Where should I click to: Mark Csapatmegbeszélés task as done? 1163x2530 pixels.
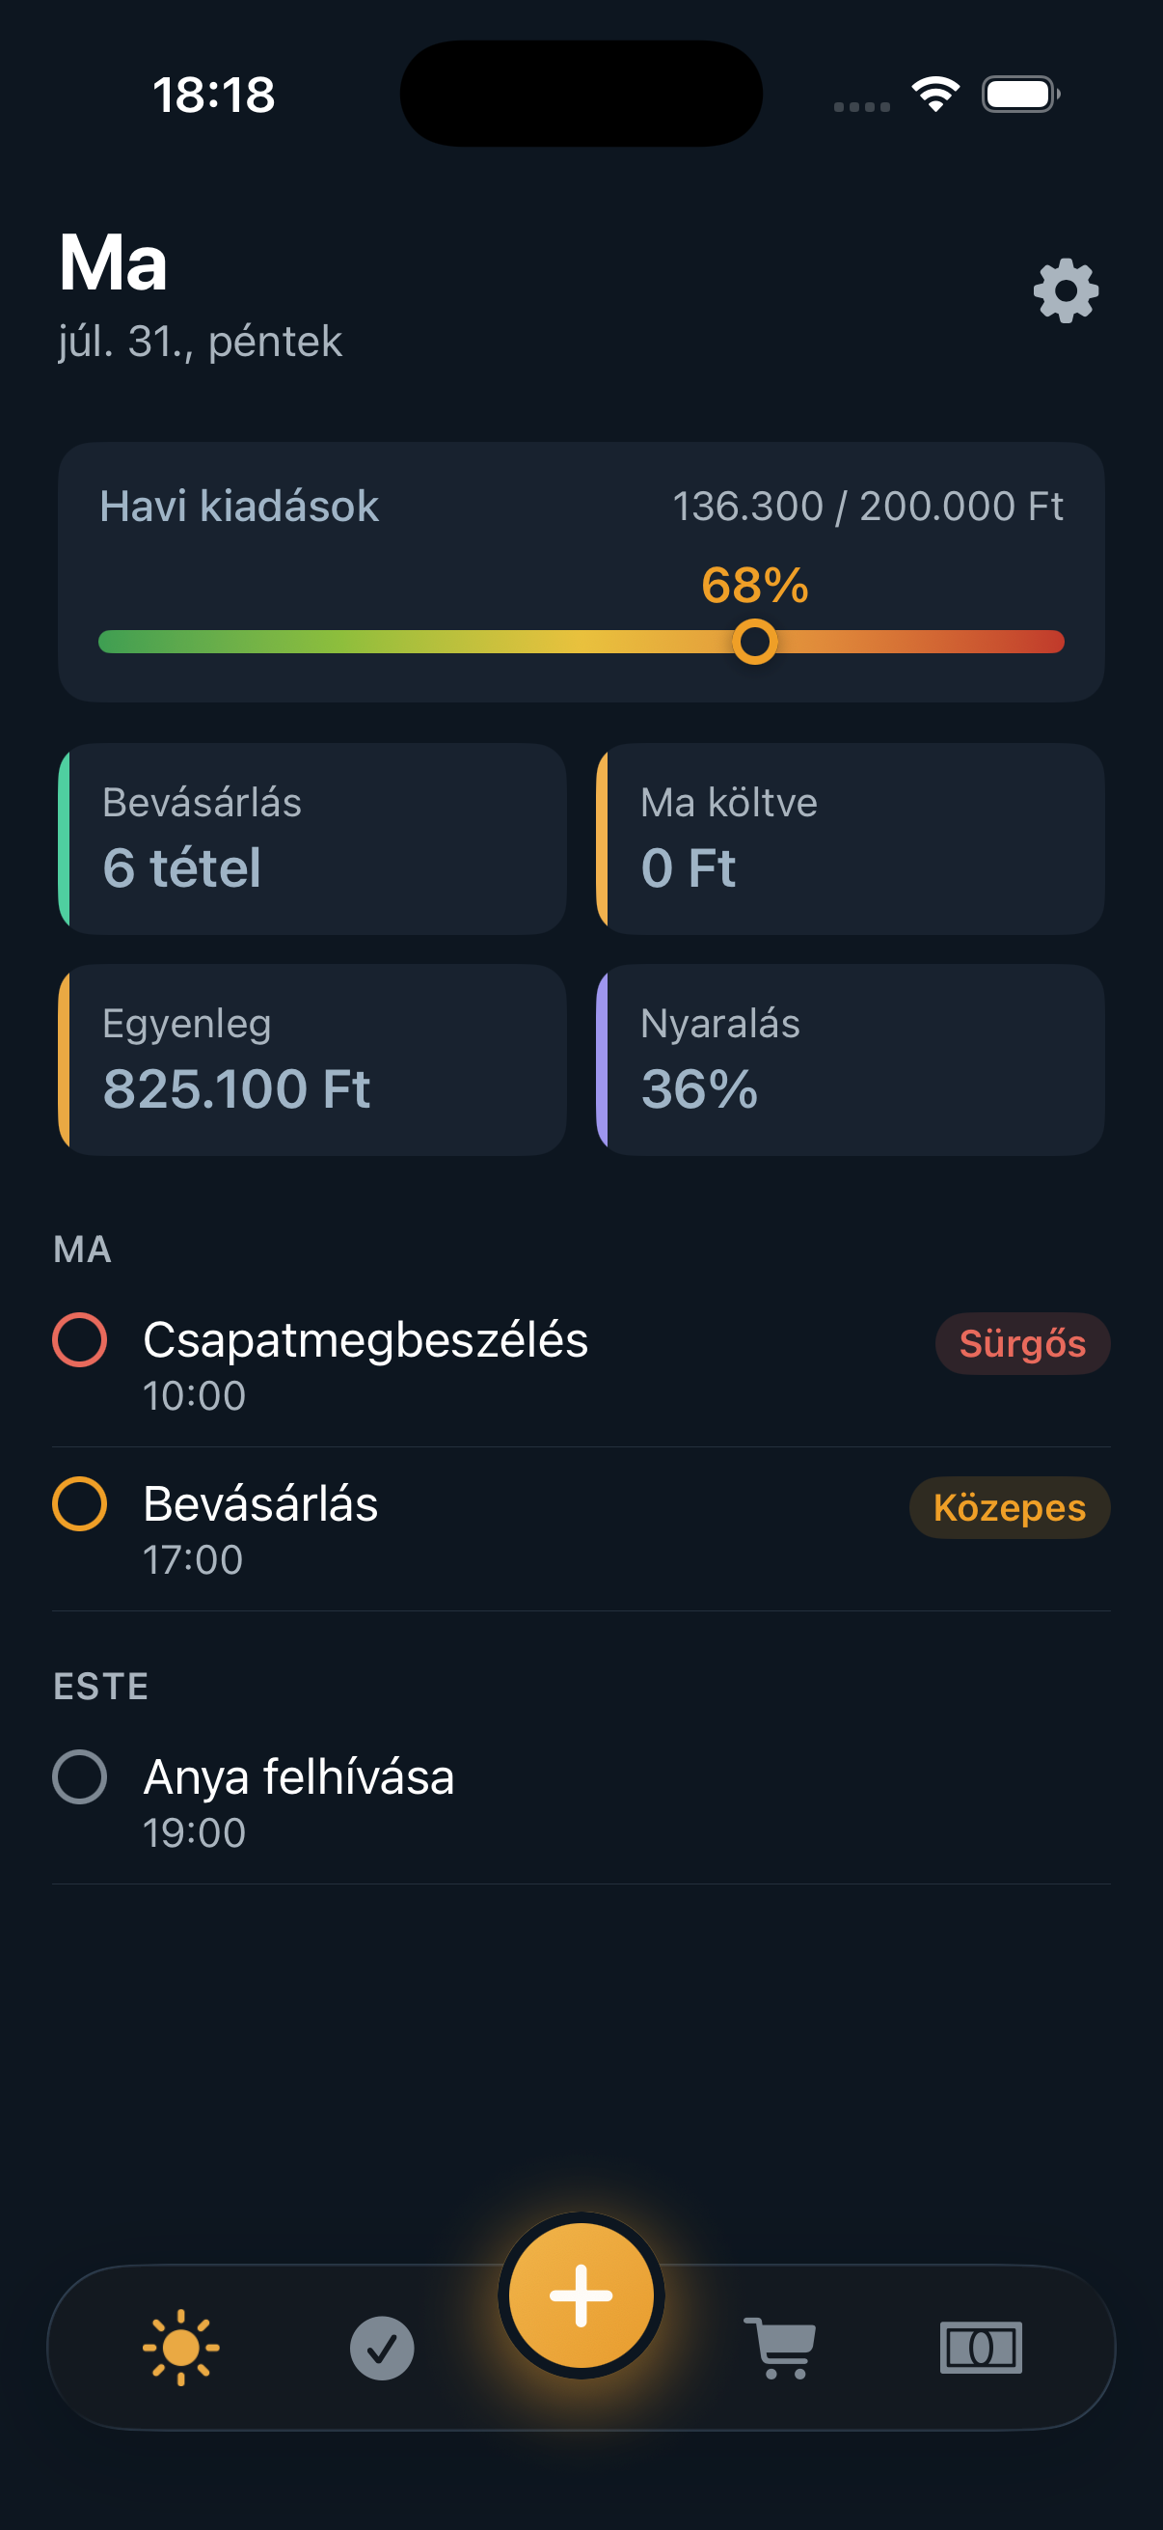[x=79, y=1339]
